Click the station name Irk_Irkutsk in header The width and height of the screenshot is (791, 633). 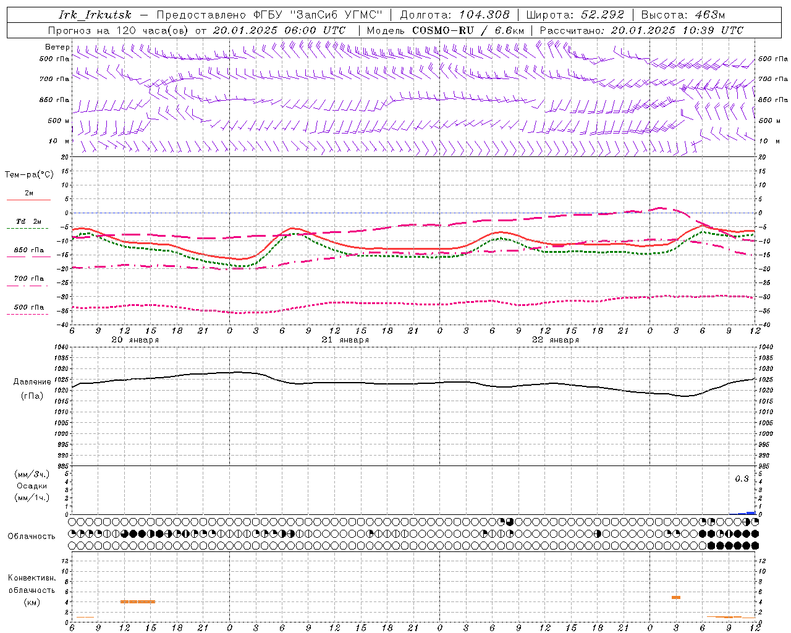click(x=95, y=15)
